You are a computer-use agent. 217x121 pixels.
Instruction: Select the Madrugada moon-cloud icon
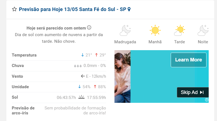coord(125,30)
